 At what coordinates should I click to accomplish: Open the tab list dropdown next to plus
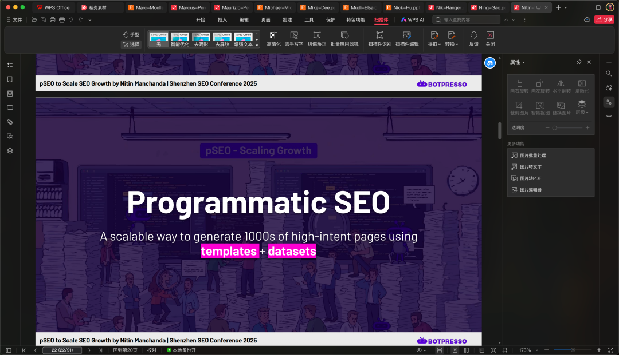click(566, 7)
